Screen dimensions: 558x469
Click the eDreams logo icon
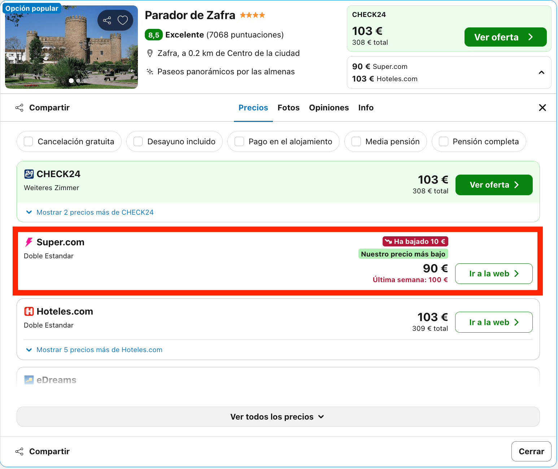(x=29, y=380)
